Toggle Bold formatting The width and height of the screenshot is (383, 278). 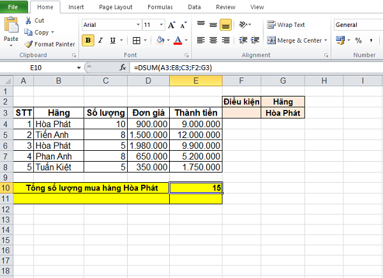88,40
